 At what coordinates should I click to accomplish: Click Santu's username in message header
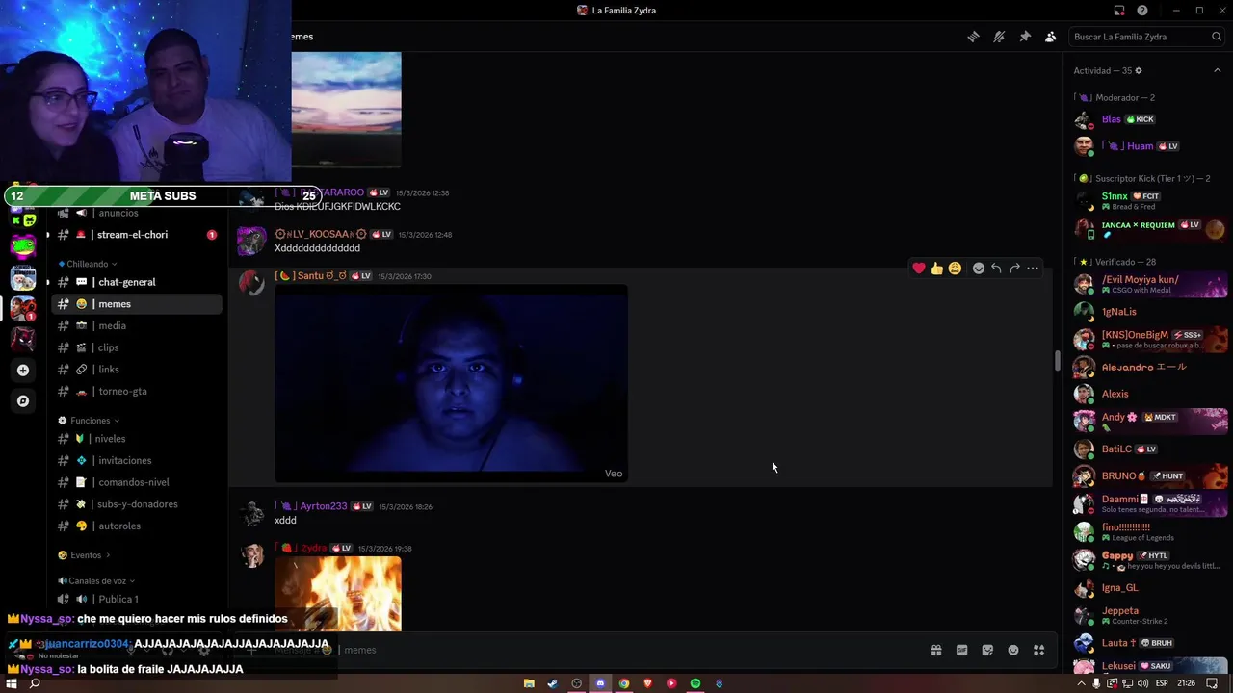click(x=310, y=276)
